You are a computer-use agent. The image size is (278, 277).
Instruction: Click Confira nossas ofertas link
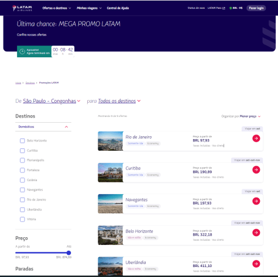click(x=32, y=34)
